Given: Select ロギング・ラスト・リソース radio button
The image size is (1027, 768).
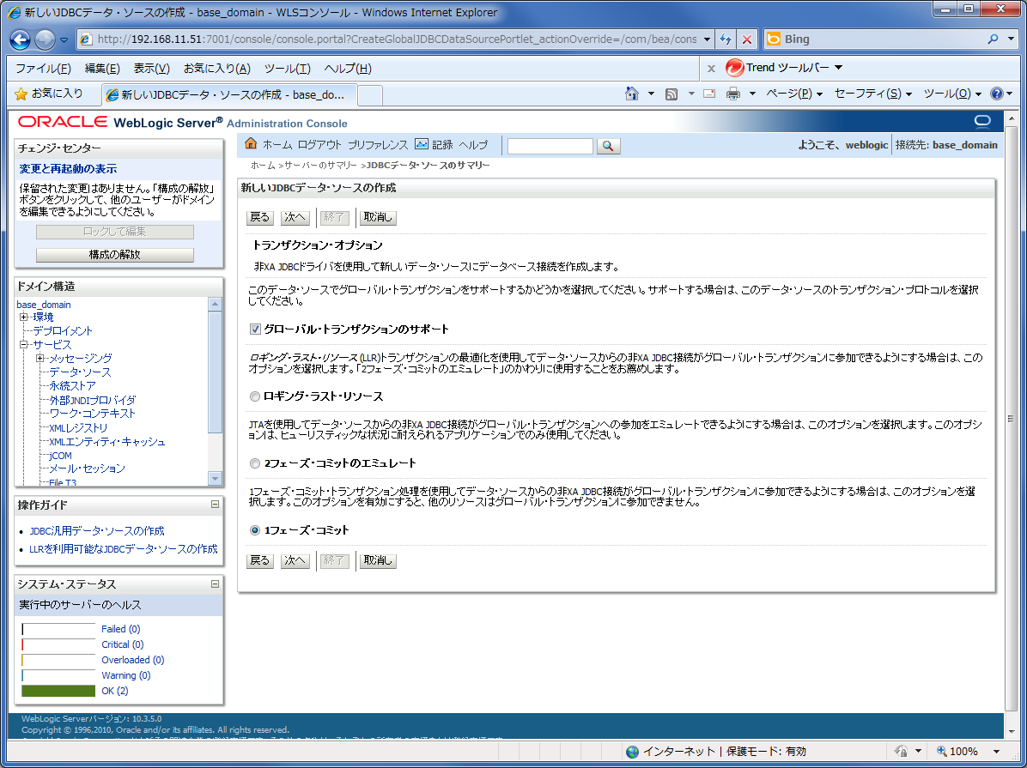Looking at the screenshot, I should tap(255, 396).
